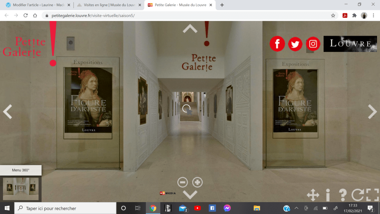This screenshot has height=214, width=380.
Task: Show tour information with the i icon
Action: coord(328,195)
